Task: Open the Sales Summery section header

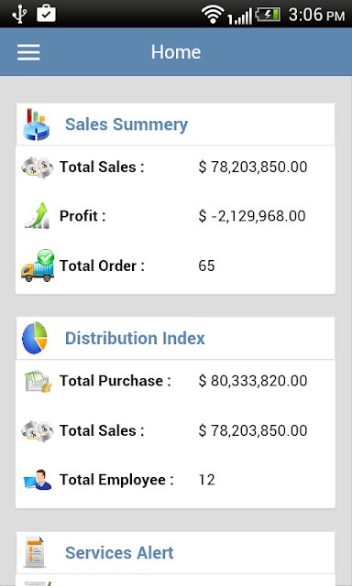Action: click(x=175, y=125)
